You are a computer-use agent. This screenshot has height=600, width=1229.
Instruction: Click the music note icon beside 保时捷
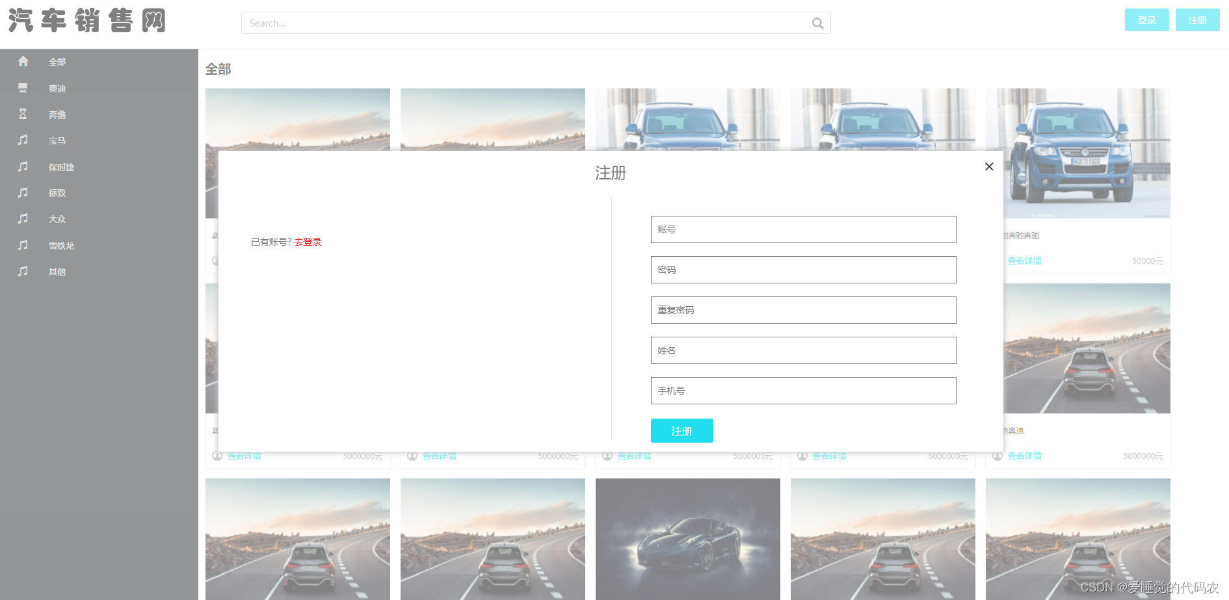click(x=23, y=166)
